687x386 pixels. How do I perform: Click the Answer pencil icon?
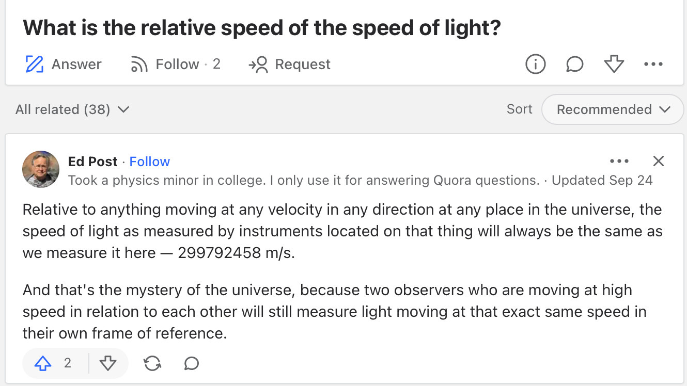[x=34, y=65]
